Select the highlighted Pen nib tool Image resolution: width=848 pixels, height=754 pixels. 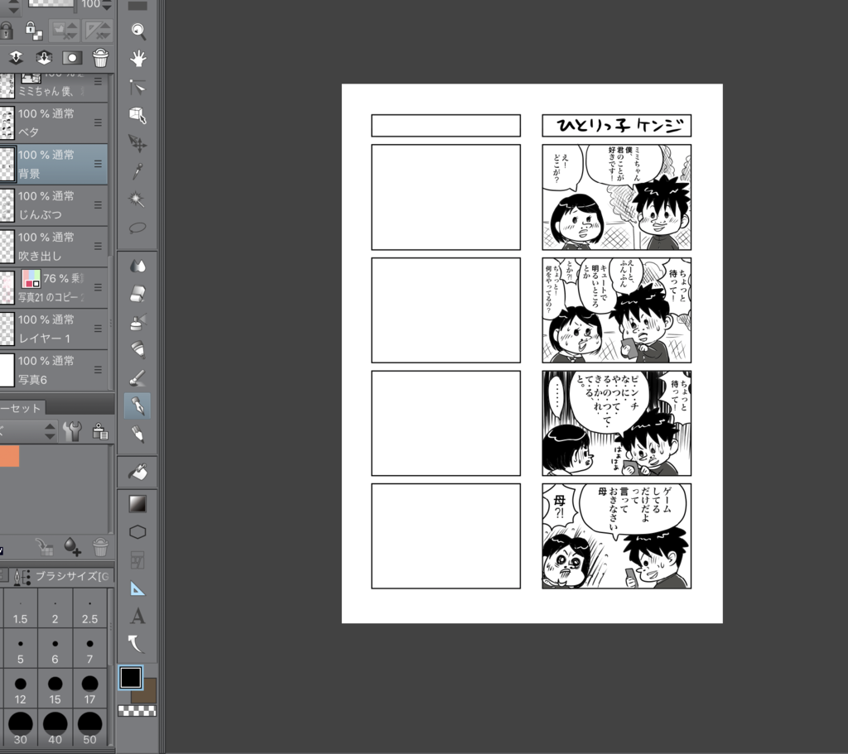(138, 406)
